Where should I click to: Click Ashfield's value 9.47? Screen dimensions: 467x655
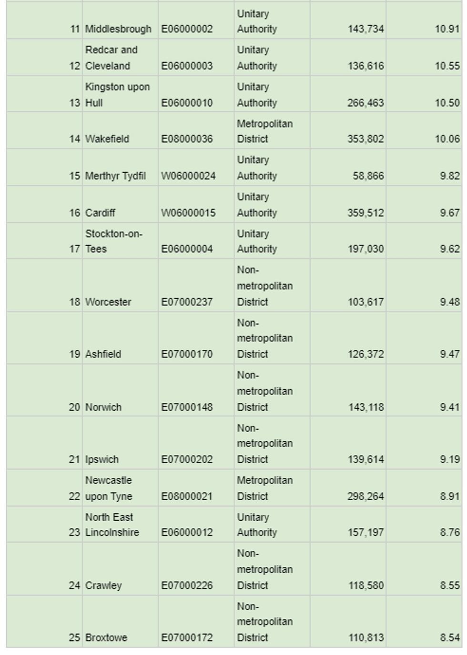(449, 354)
